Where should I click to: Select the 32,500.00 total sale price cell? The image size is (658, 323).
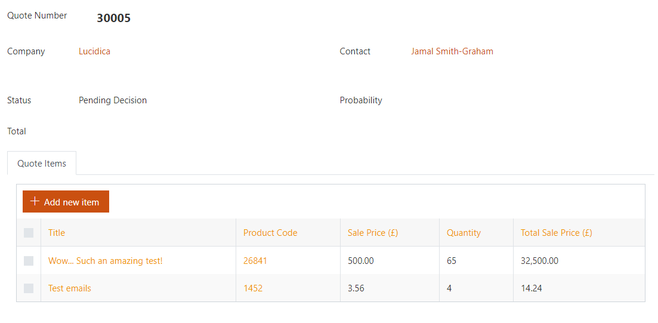point(579,260)
